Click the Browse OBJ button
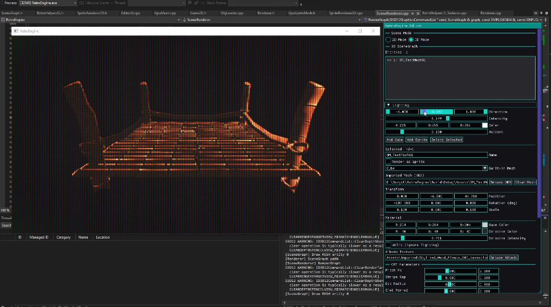 click(501, 182)
